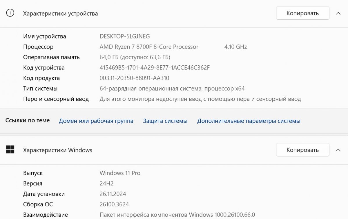Click the 24H2 version value

tap(106, 183)
